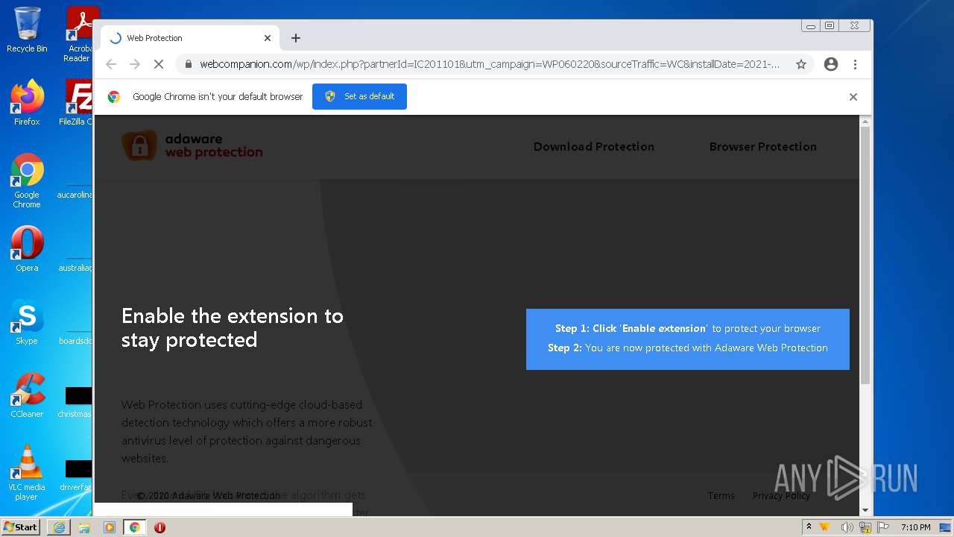Open Firefox desktop shortcut
Viewport: 954px width, 537px height.
click(x=27, y=103)
